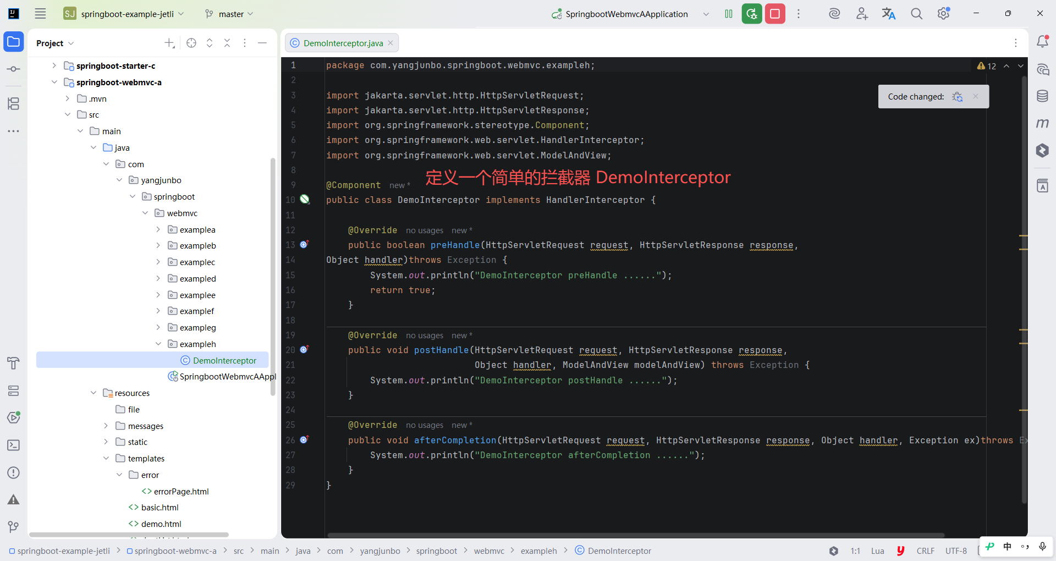Open the Services tool window
Screen dimensions: 1056x561
click(14, 391)
